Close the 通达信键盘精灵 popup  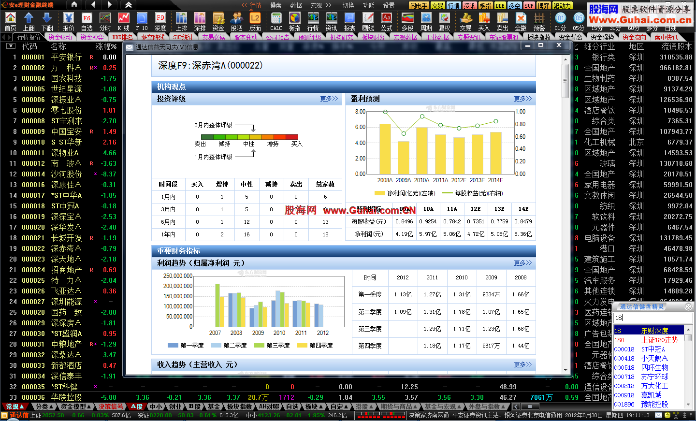(x=688, y=306)
